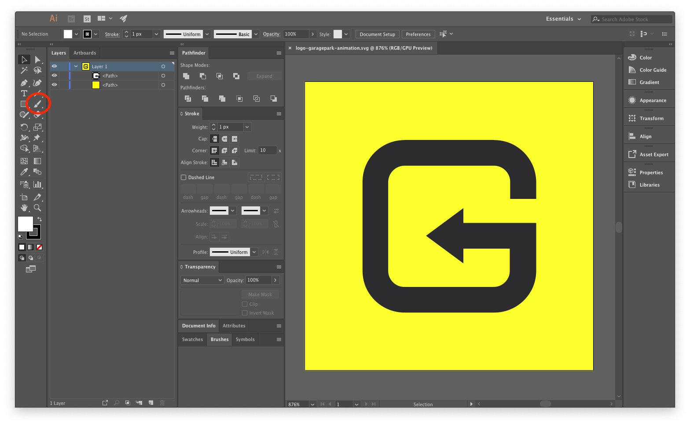The width and height of the screenshot is (690, 426).
Task: Open the Libraries panel
Action: coord(644,185)
